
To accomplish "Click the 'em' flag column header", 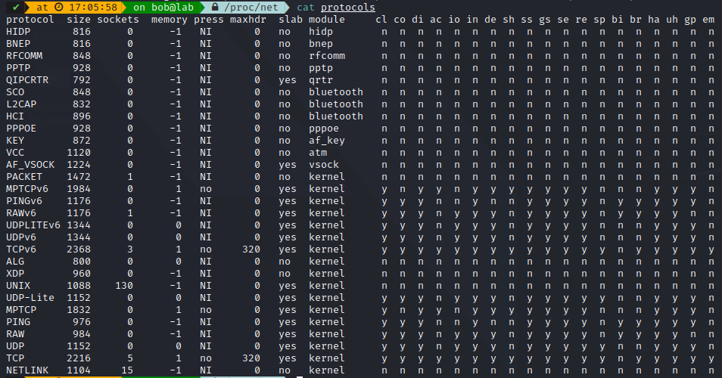I will pyautogui.click(x=708, y=20).
